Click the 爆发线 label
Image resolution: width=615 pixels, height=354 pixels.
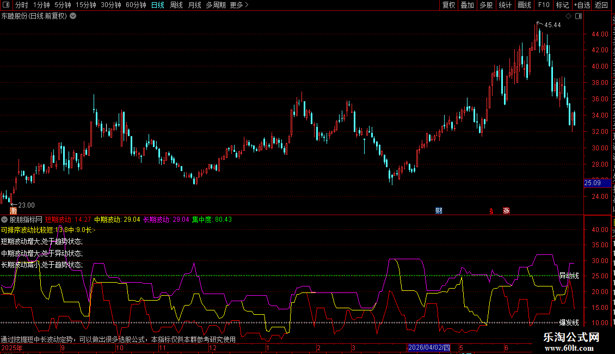[569, 322]
